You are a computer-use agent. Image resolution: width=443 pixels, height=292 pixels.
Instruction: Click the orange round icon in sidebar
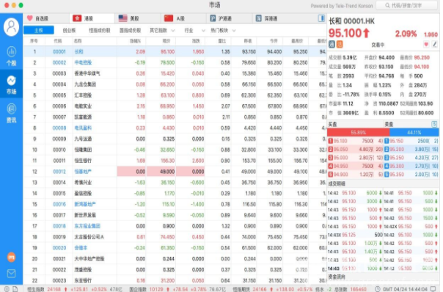(11, 258)
